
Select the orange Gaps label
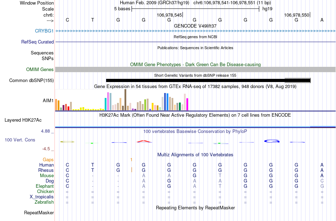48,159
